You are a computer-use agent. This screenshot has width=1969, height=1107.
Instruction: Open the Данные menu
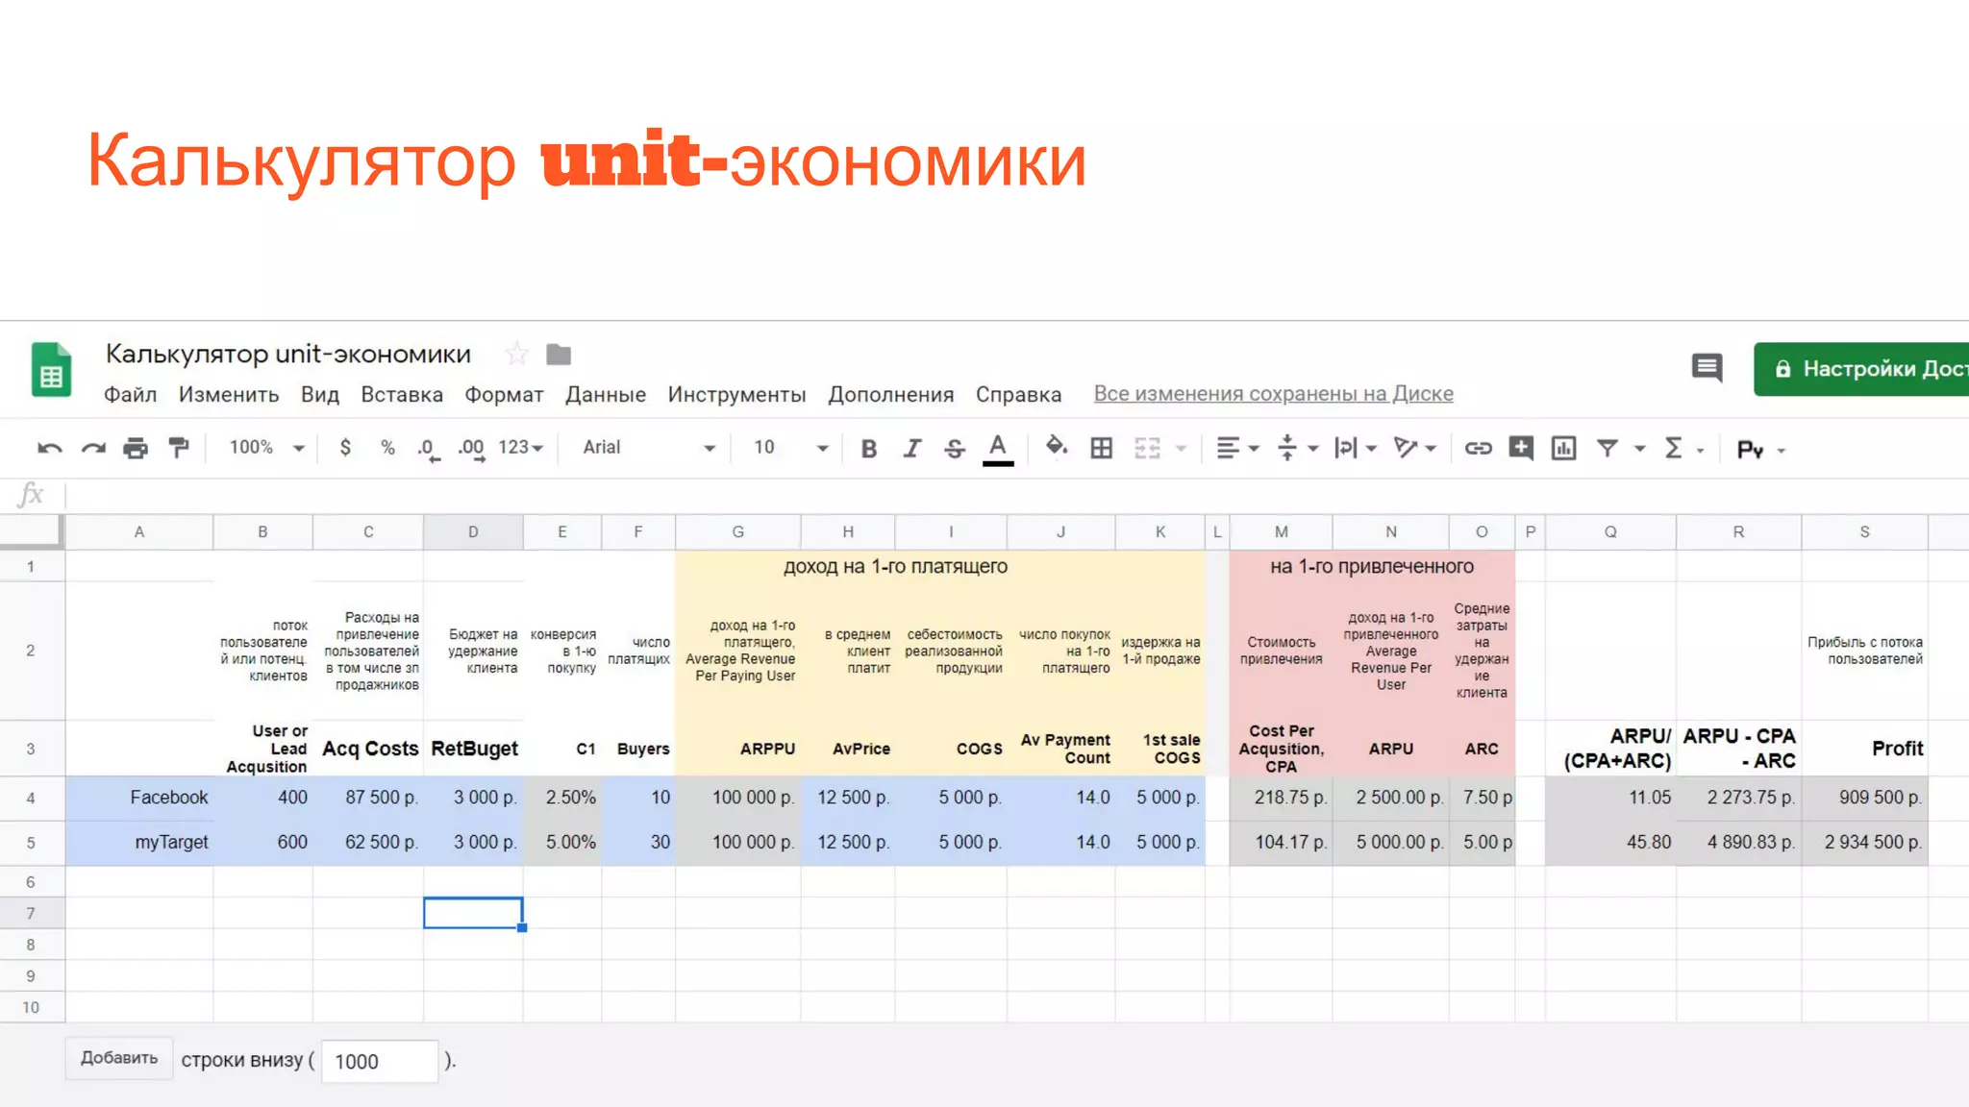click(606, 395)
